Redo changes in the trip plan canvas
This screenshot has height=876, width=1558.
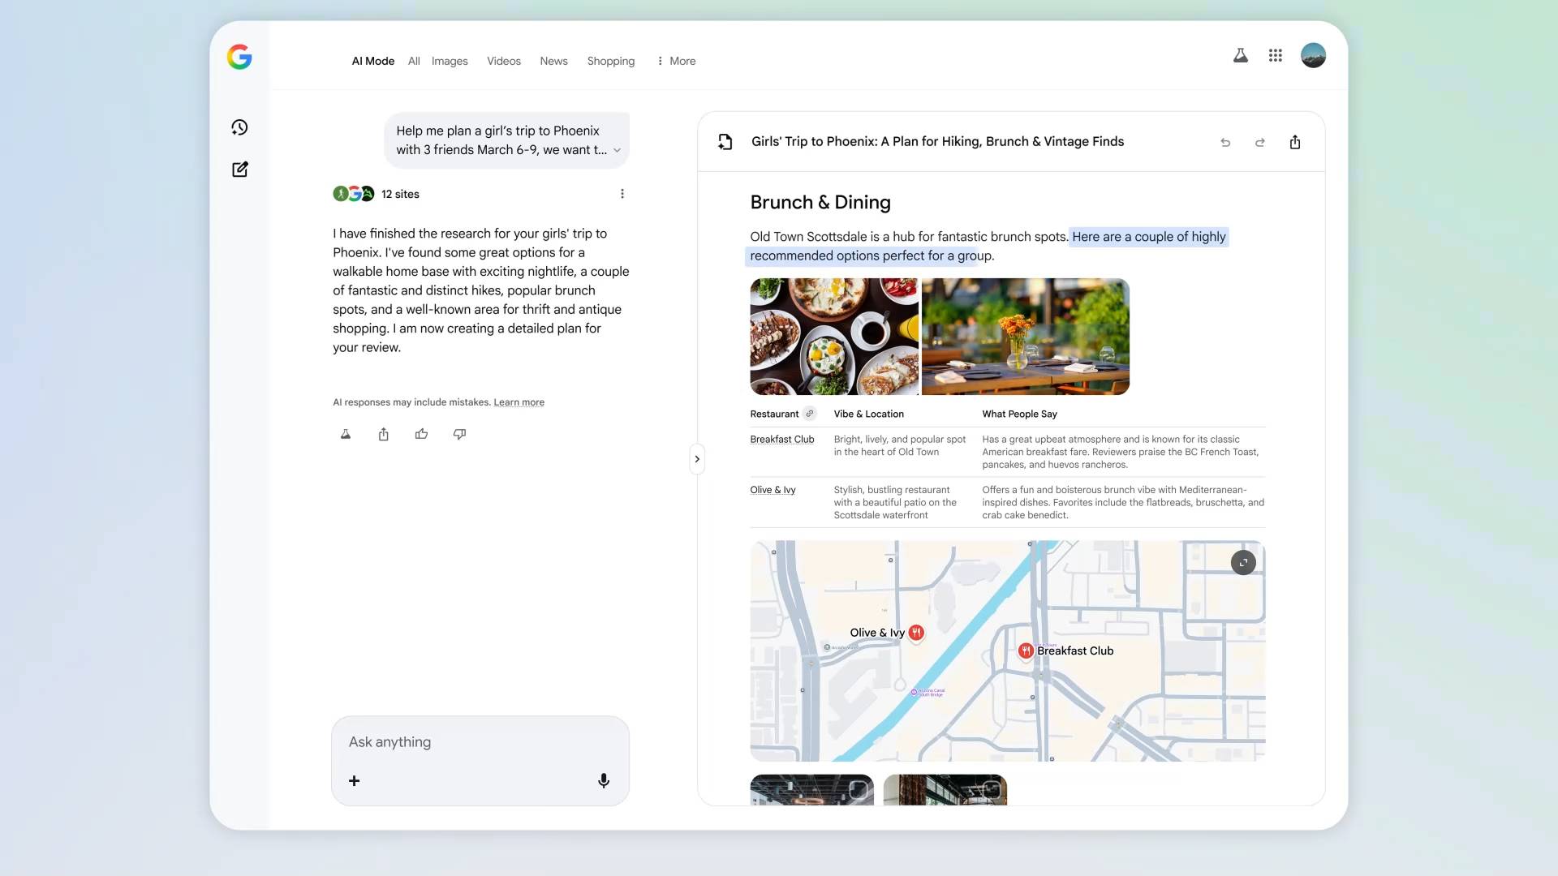tap(1259, 142)
